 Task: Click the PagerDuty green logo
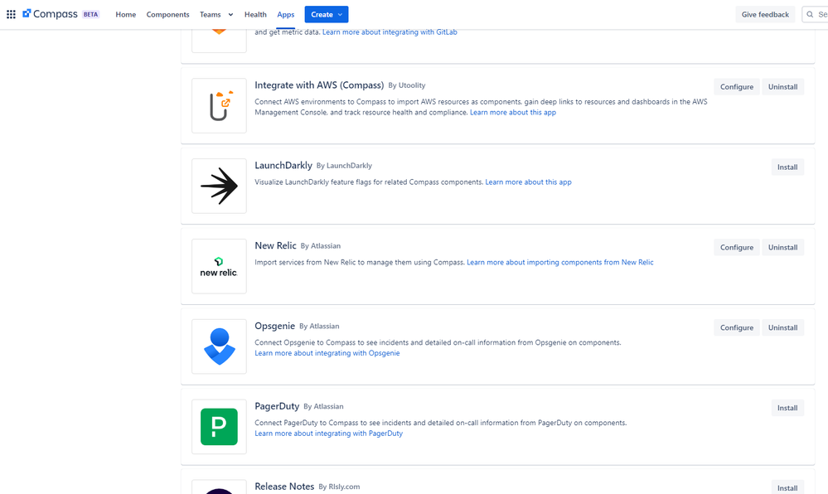coord(218,427)
